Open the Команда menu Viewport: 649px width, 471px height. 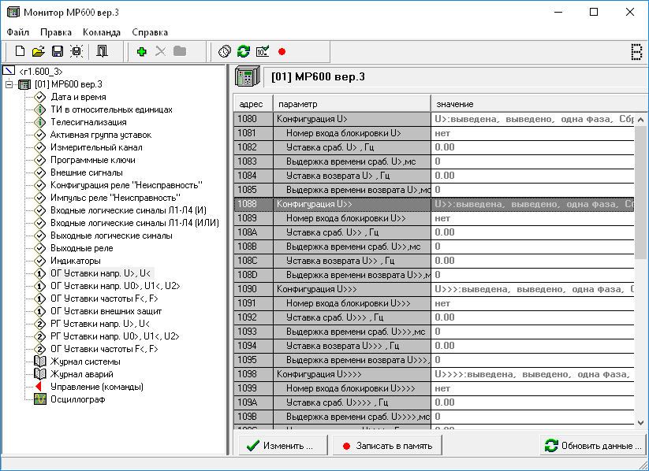[x=102, y=32]
